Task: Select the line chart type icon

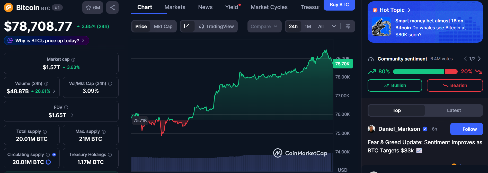Action: [187, 26]
